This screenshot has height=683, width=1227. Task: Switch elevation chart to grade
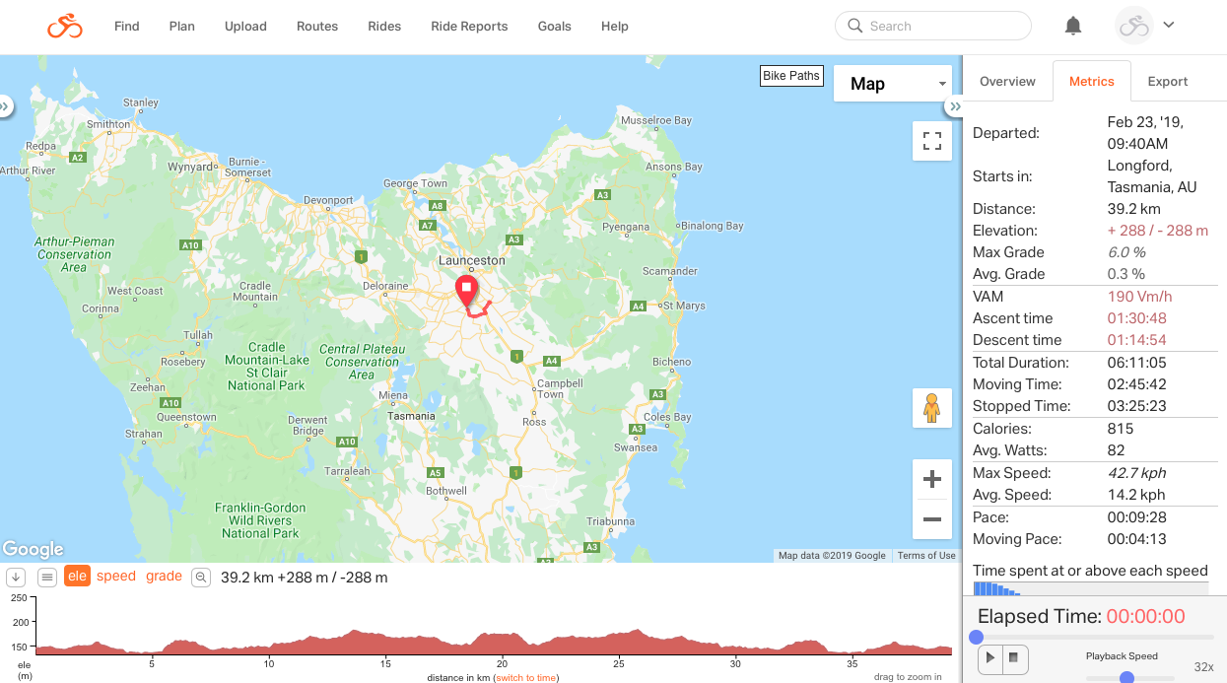pos(164,577)
